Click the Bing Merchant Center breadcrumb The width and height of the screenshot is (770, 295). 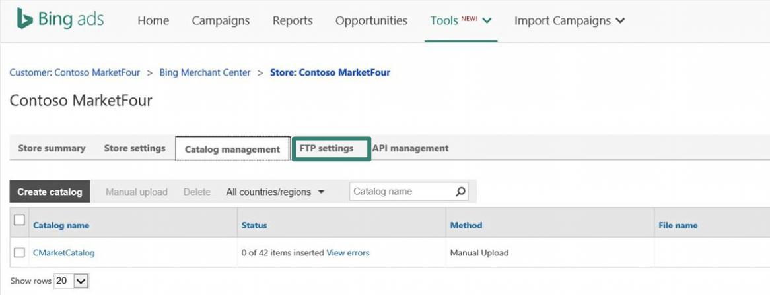point(205,72)
